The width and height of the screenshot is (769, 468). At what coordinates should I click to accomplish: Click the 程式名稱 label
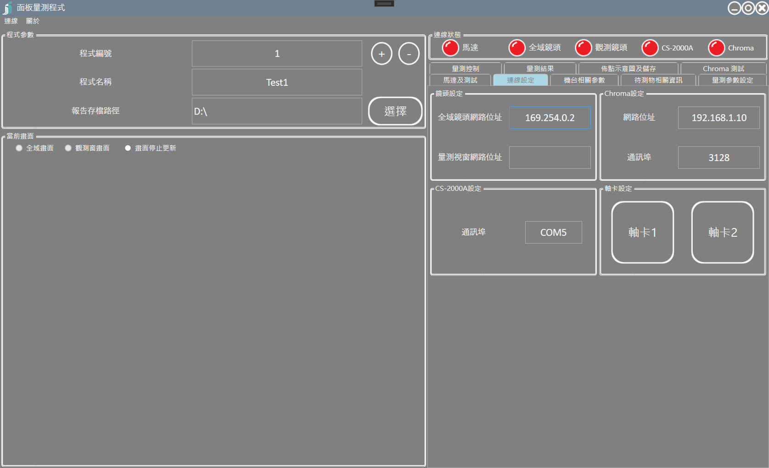tap(95, 82)
